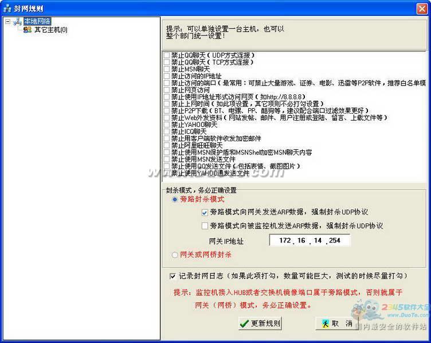
Task: Check 禁止上网时间 option
Action: [x=167, y=103]
